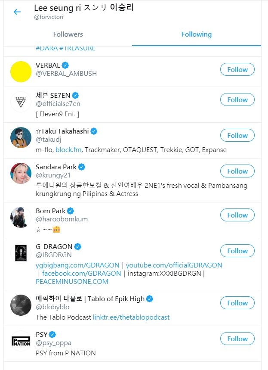Follow Sandara Park account
Screen dimensions: 268x370
point(237,171)
